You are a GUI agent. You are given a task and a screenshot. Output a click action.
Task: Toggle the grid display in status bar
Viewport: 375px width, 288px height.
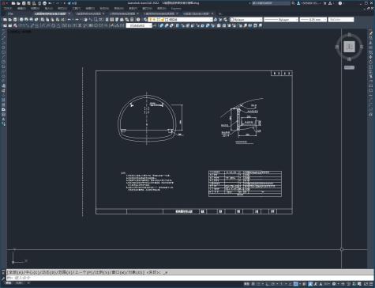(x=253, y=284)
